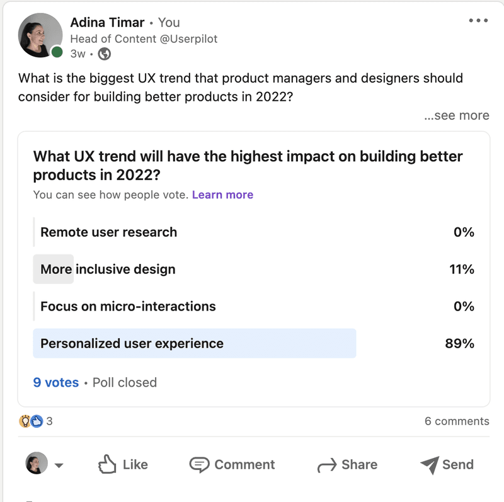504x502 pixels.
Task: Open the three-dot post options menu
Action: pos(478,21)
